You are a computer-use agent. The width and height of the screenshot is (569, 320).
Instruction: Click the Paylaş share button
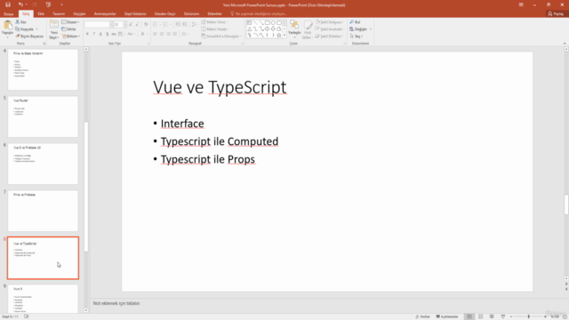click(x=556, y=14)
